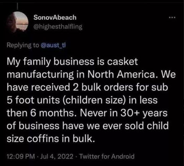The width and height of the screenshot is (184, 166).
Task: Open SonovAbeach's profile picture
Action: 17,22
